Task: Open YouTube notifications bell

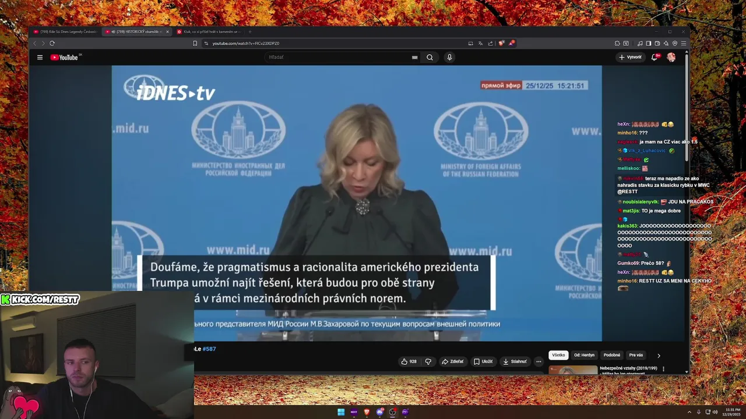Action: (654, 57)
